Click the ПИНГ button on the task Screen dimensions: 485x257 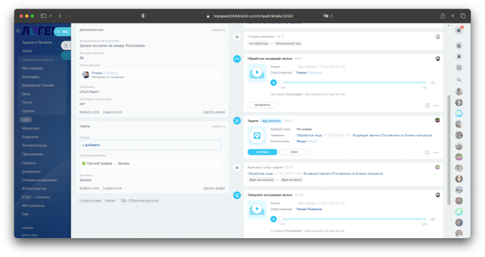coord(294,152)
